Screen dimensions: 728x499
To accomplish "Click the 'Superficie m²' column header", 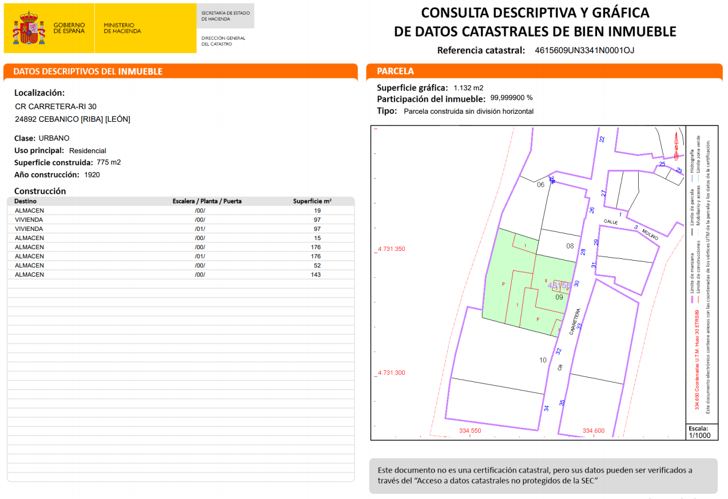I will click(x=312, y=201).
